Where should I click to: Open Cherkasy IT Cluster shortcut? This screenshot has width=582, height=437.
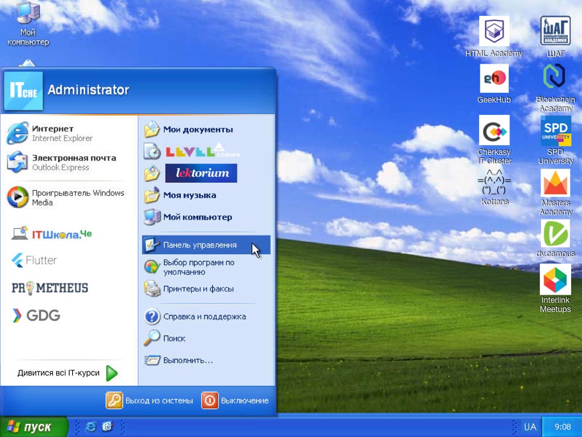(494, 140)
